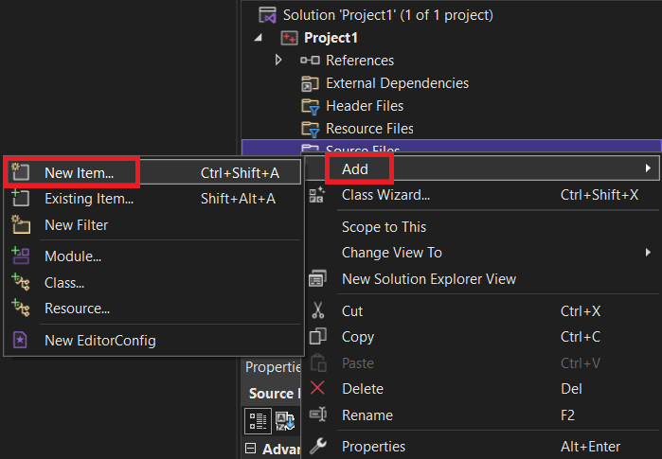Click the New Filter folder icon
This screenshot has width=662, height=459.
(21, 225)
